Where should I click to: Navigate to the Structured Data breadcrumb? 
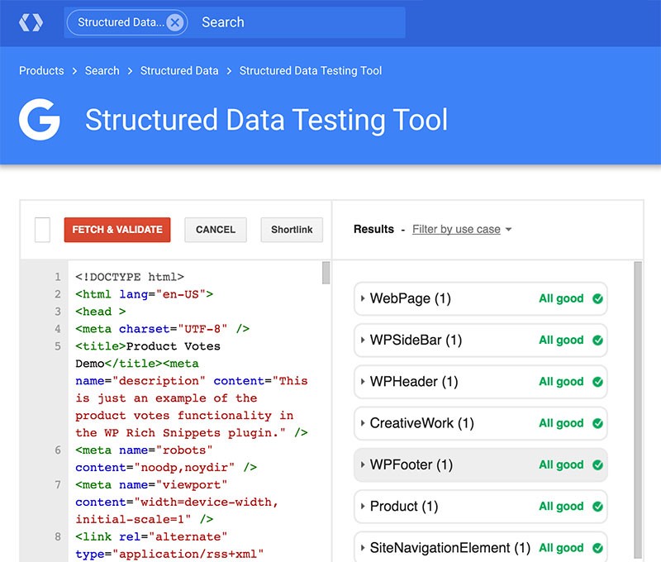tap(179, 71)
